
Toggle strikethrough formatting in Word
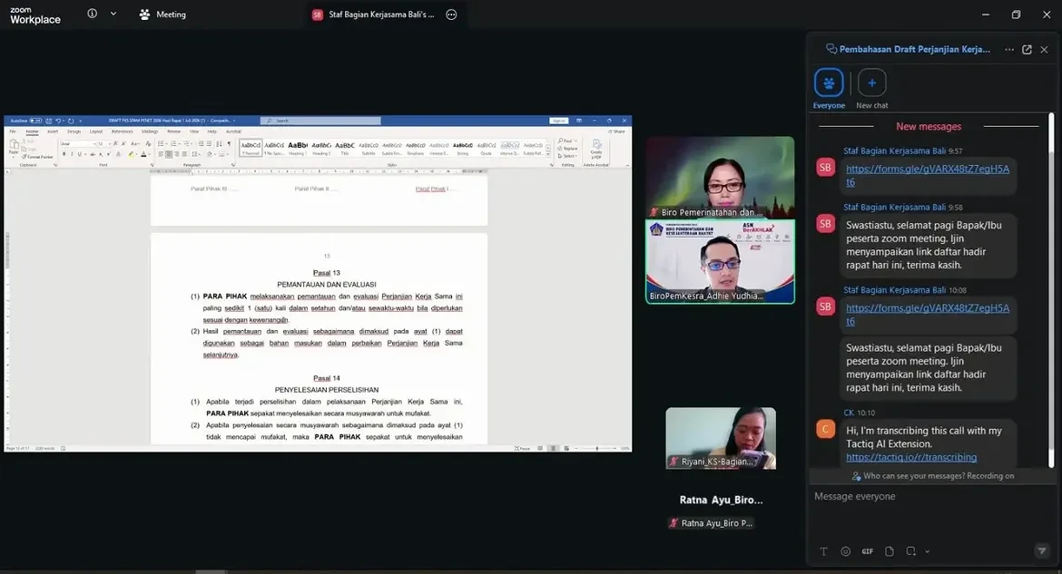coord(93,153)
